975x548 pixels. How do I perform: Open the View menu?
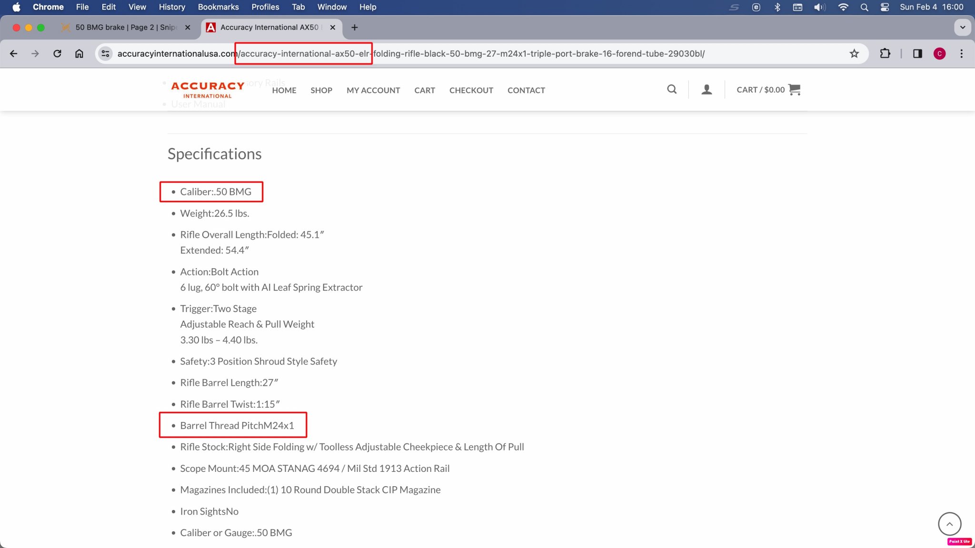(137, 7)
